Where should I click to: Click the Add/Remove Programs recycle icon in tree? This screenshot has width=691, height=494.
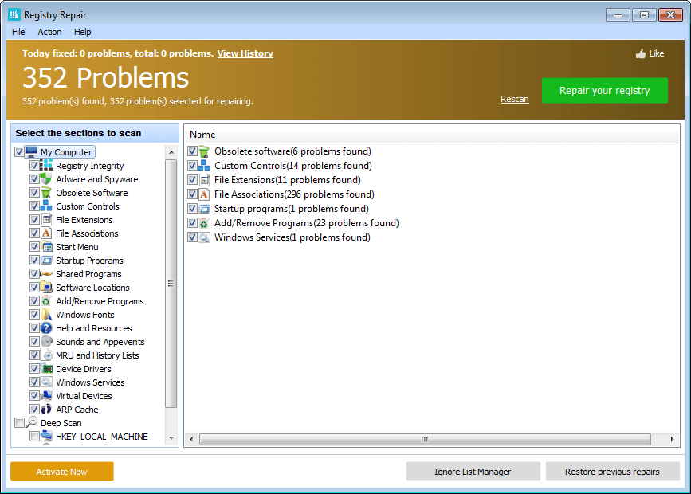pyautogui.click(x=46, y=301)
